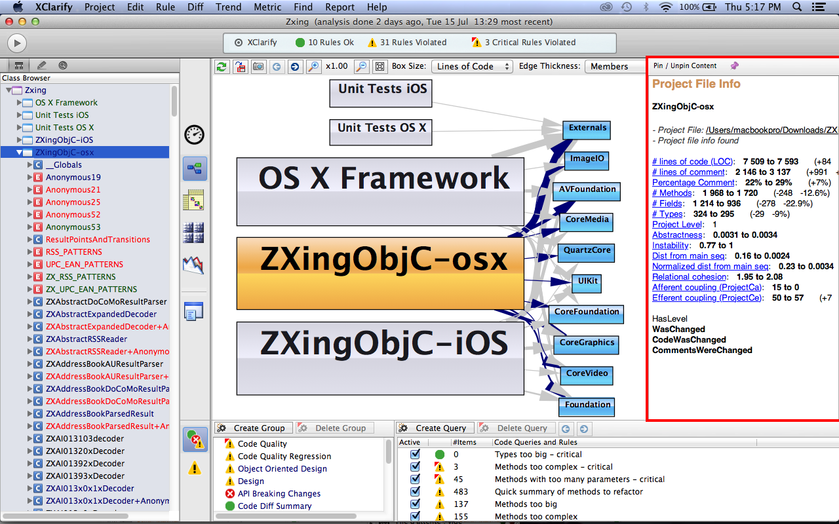Open the Project menu
The height and width of the screenshot is (524, 839).
coord(99,7)
